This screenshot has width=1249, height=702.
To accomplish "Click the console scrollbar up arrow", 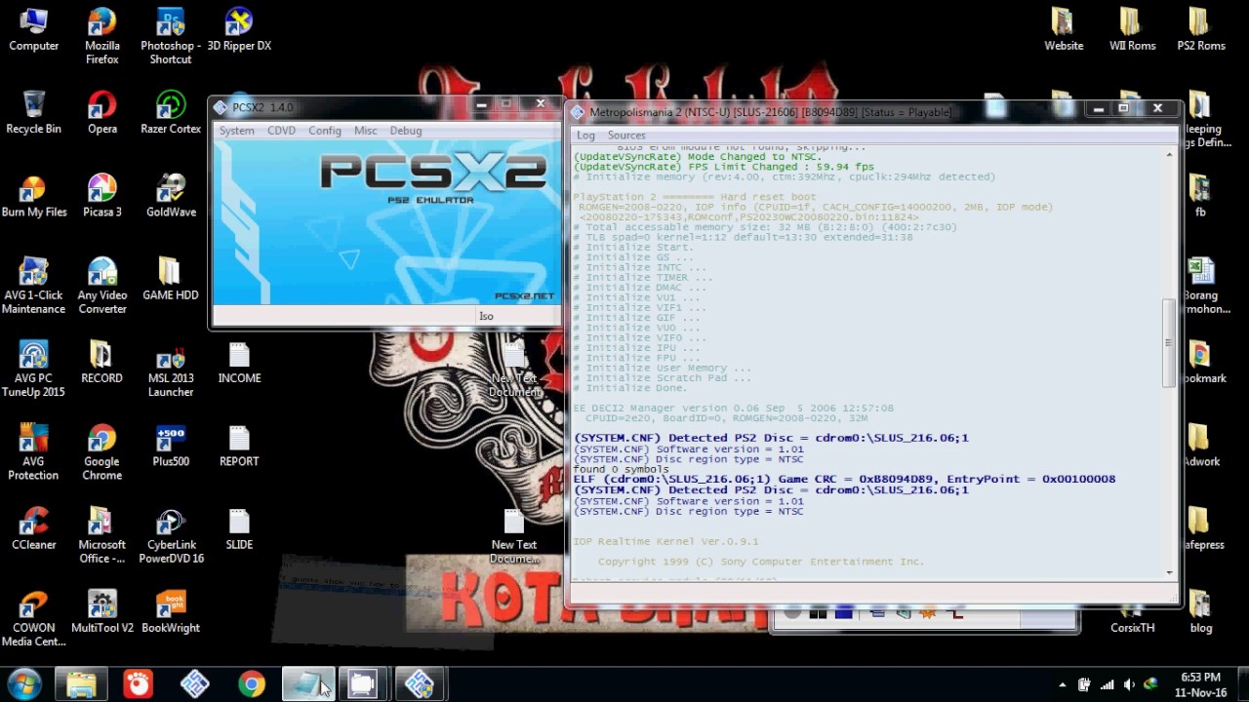I will point(1169,154).
